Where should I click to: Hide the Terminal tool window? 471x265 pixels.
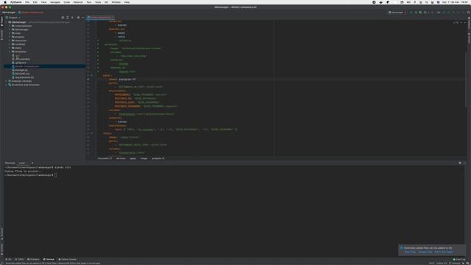[x=464, y=163]
